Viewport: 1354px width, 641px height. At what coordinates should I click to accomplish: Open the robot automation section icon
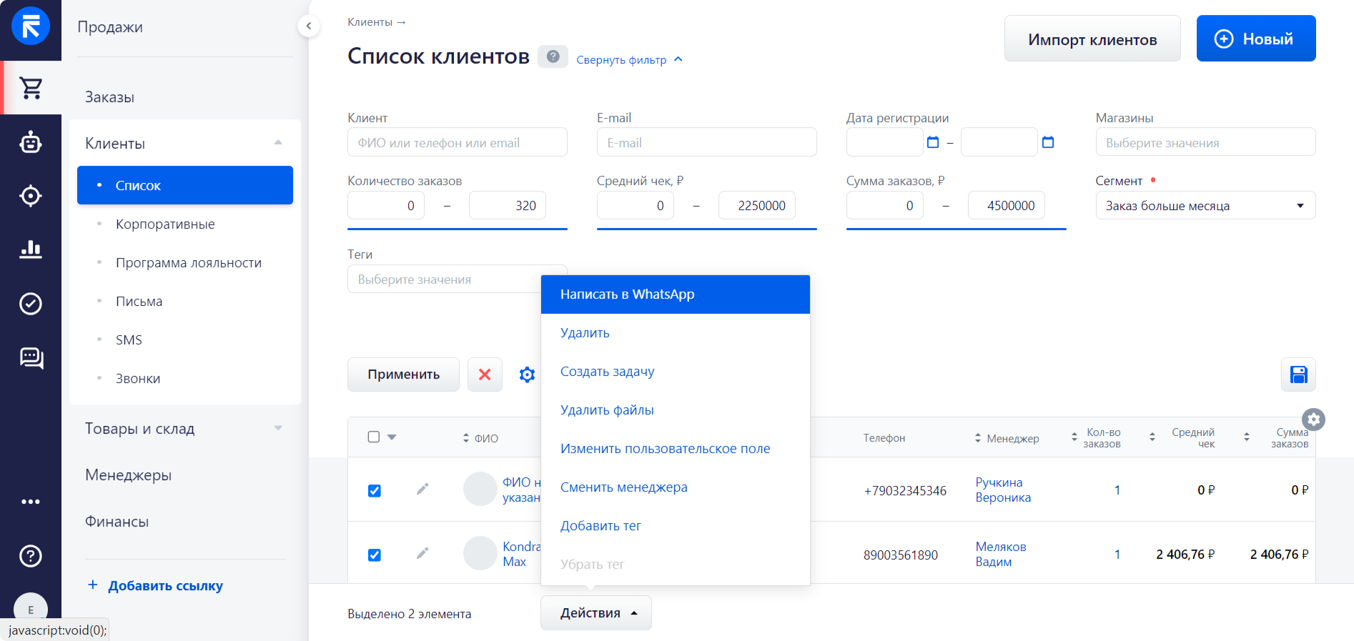(31, 142)
